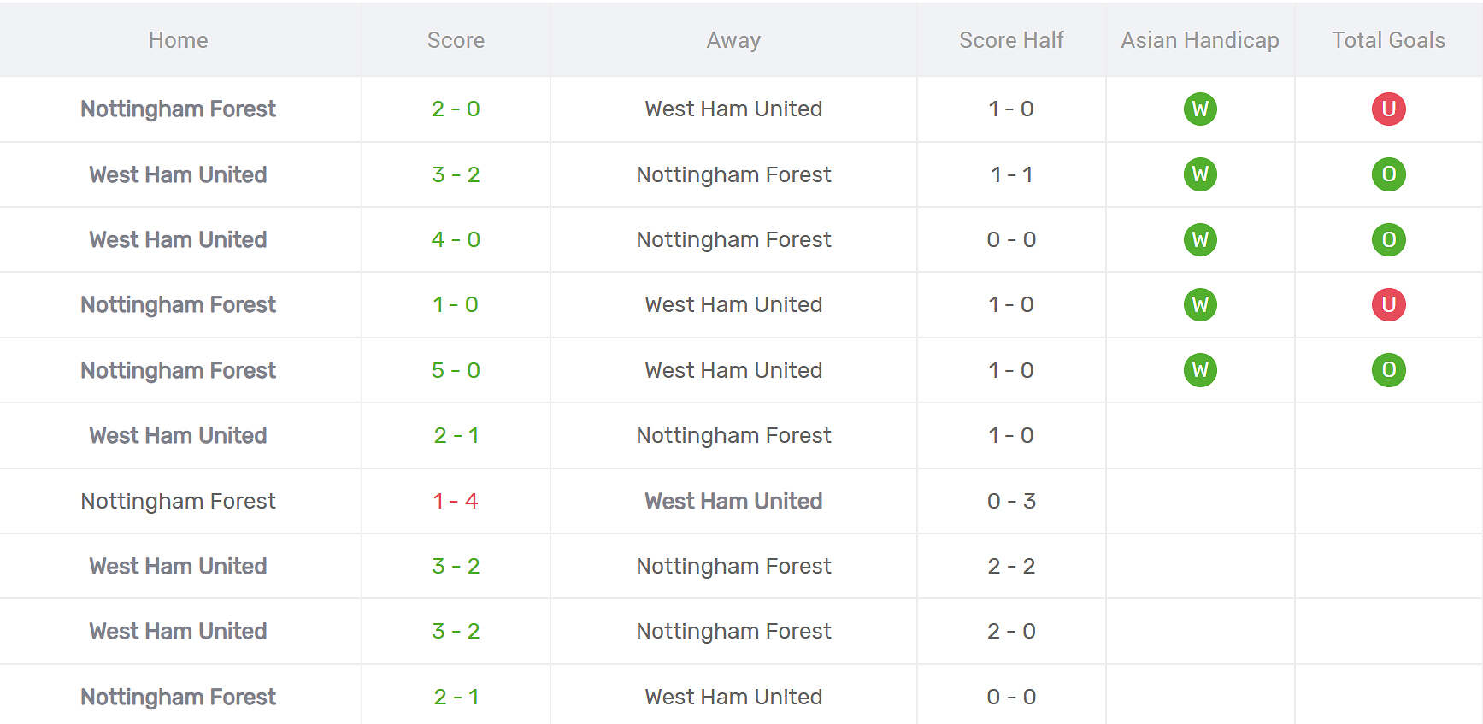Click the Total Goals column header
The image size is (1483, 724).
pos(1388,40)
